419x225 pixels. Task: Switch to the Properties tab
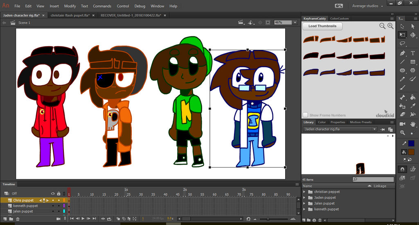click(338, 122)
